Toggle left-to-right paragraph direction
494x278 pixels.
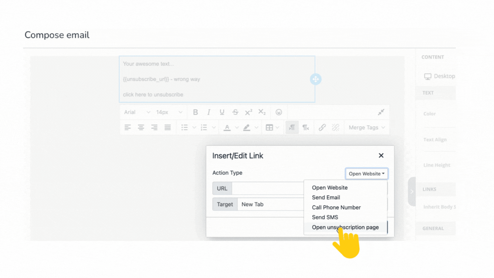coord(292,127)
